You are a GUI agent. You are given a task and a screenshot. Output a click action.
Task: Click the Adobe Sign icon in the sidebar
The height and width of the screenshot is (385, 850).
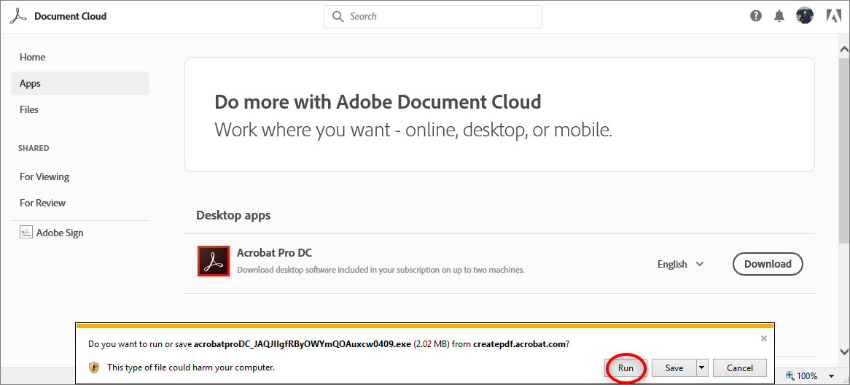pyautogui.click(x=26, y=233)
